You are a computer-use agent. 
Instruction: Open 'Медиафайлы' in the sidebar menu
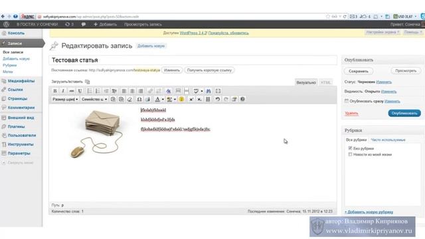21,81
